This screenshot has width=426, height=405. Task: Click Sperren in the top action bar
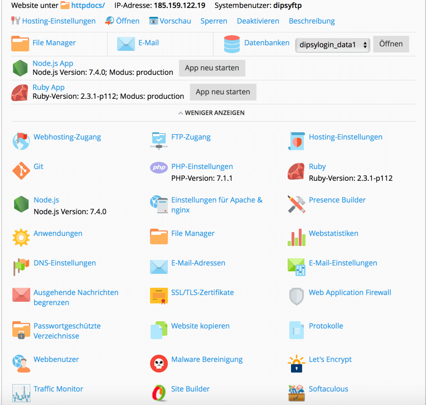click(x=214, y=21)
